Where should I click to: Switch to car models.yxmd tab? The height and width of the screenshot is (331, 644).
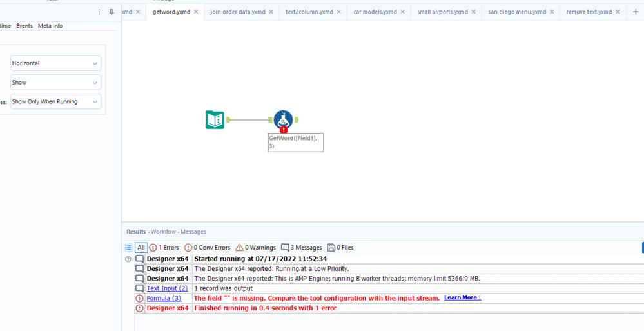click(375, 12)
